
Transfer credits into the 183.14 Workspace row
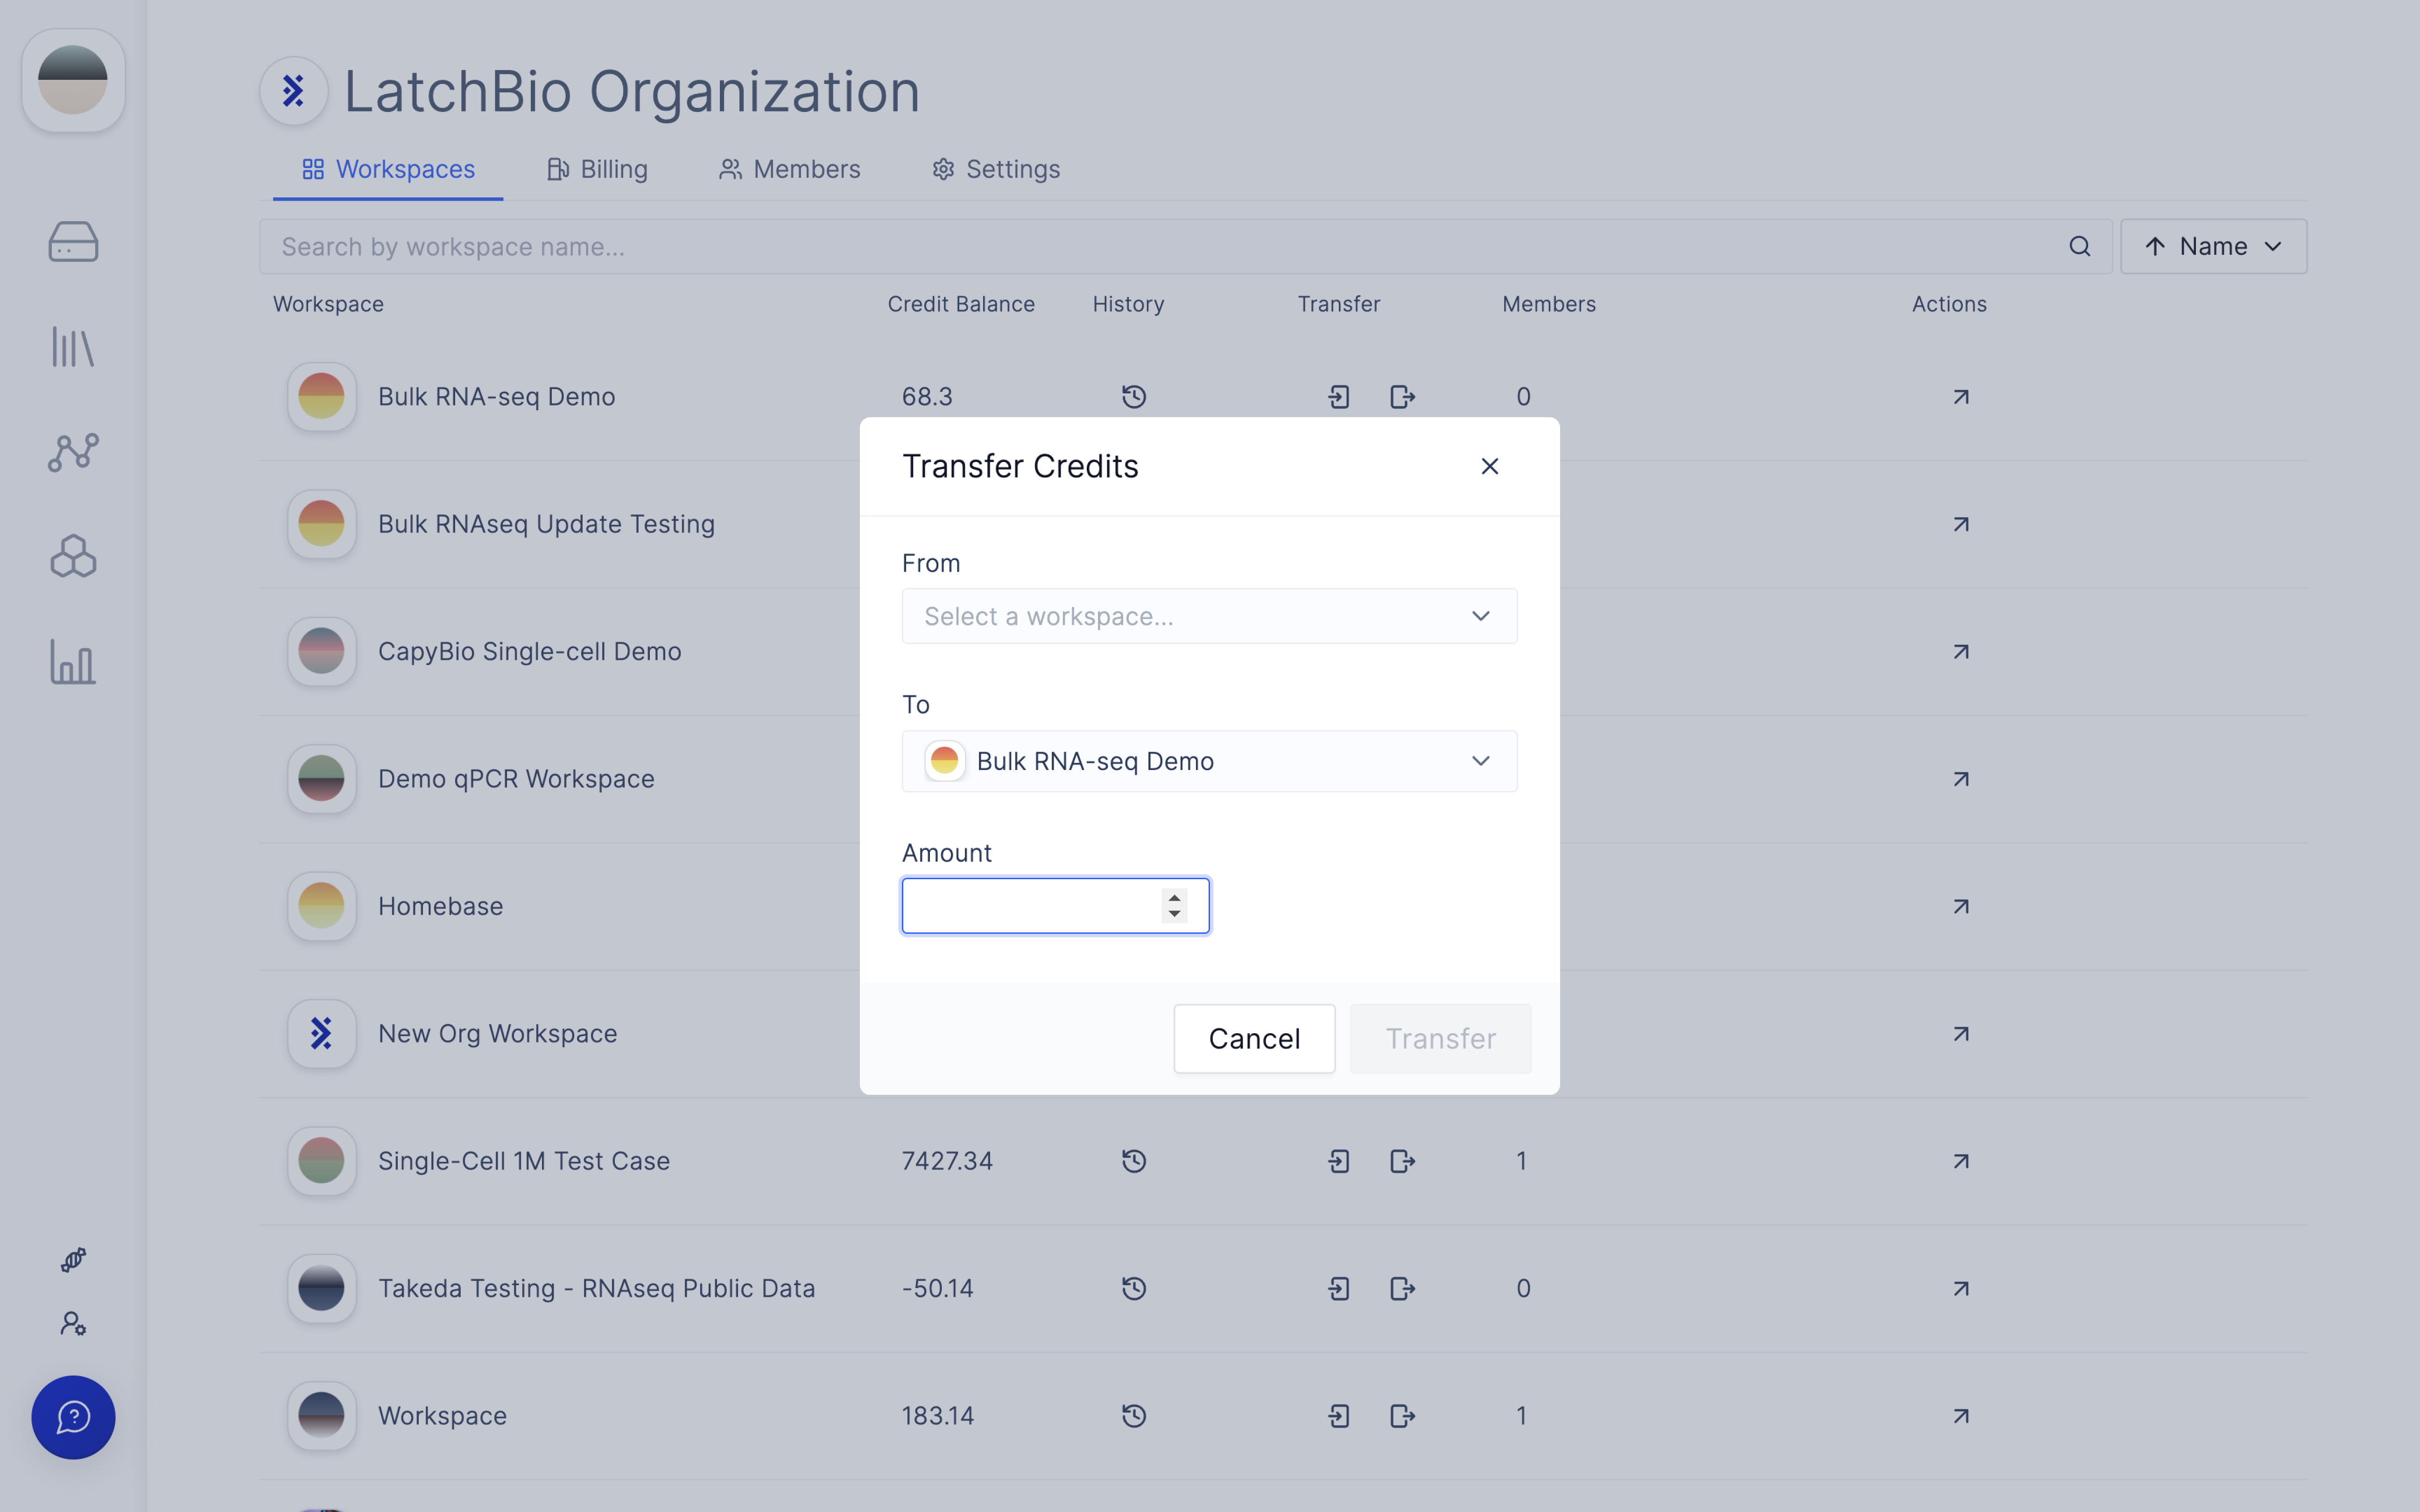coord(1339,1416)
